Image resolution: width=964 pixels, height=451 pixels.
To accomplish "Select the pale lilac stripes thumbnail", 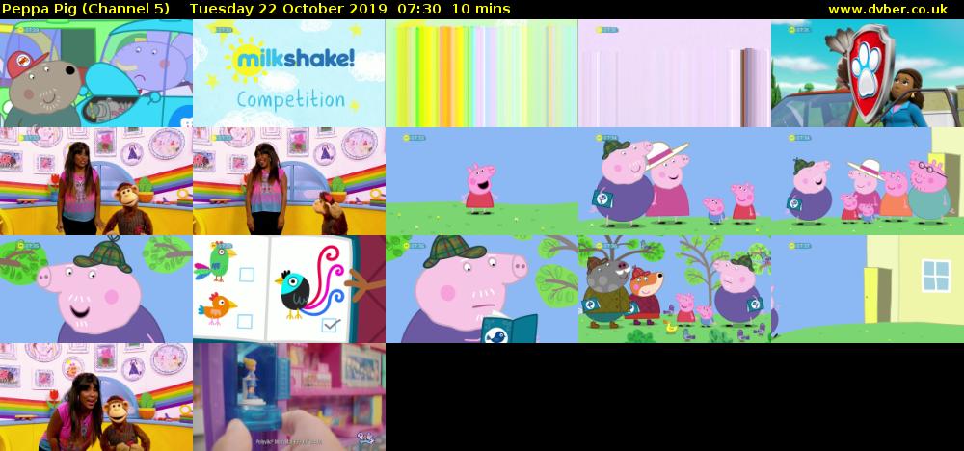I will click(675, 73).
